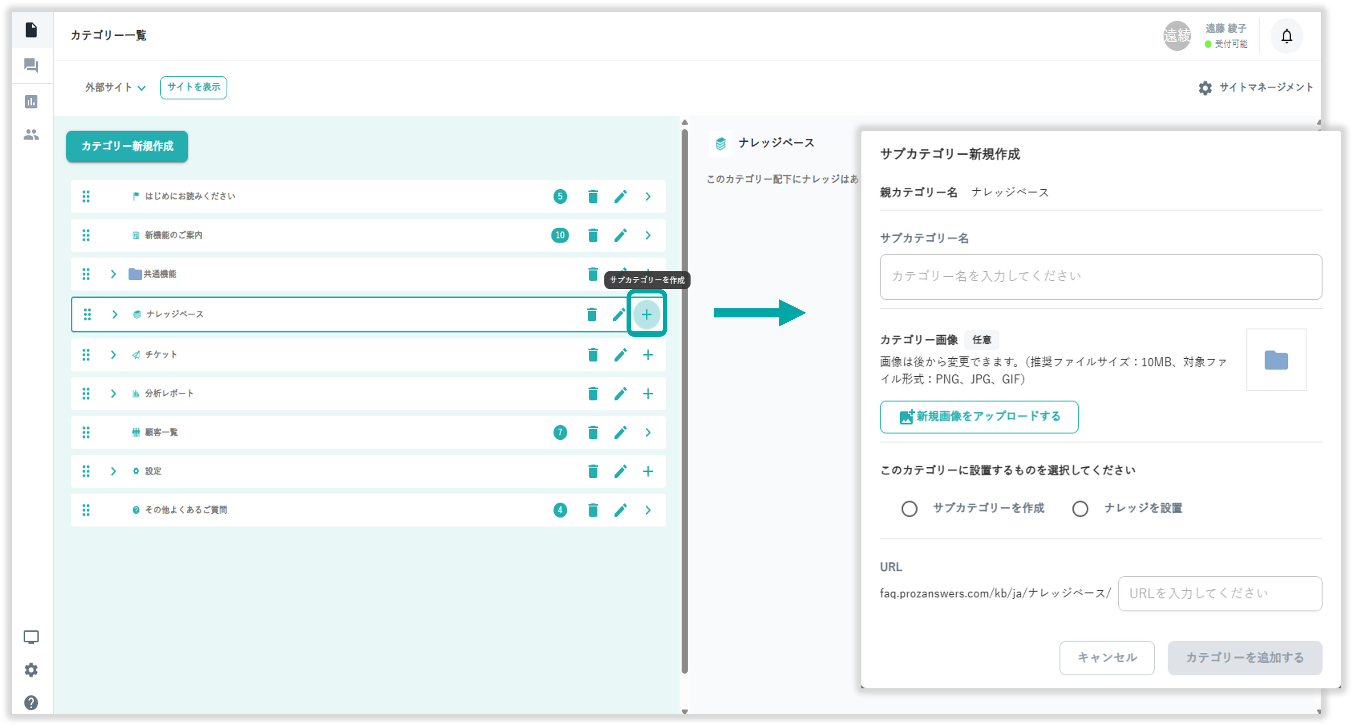
Task: Expand the 共通機能 category
Action: pos(113,274)
